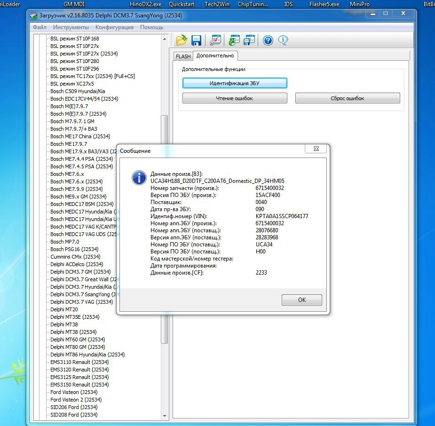Open the settings wrench-and-checklist toolbar icon
Image resolution: width=435 pixels, height=426 pixels.
tap(215, 40)
